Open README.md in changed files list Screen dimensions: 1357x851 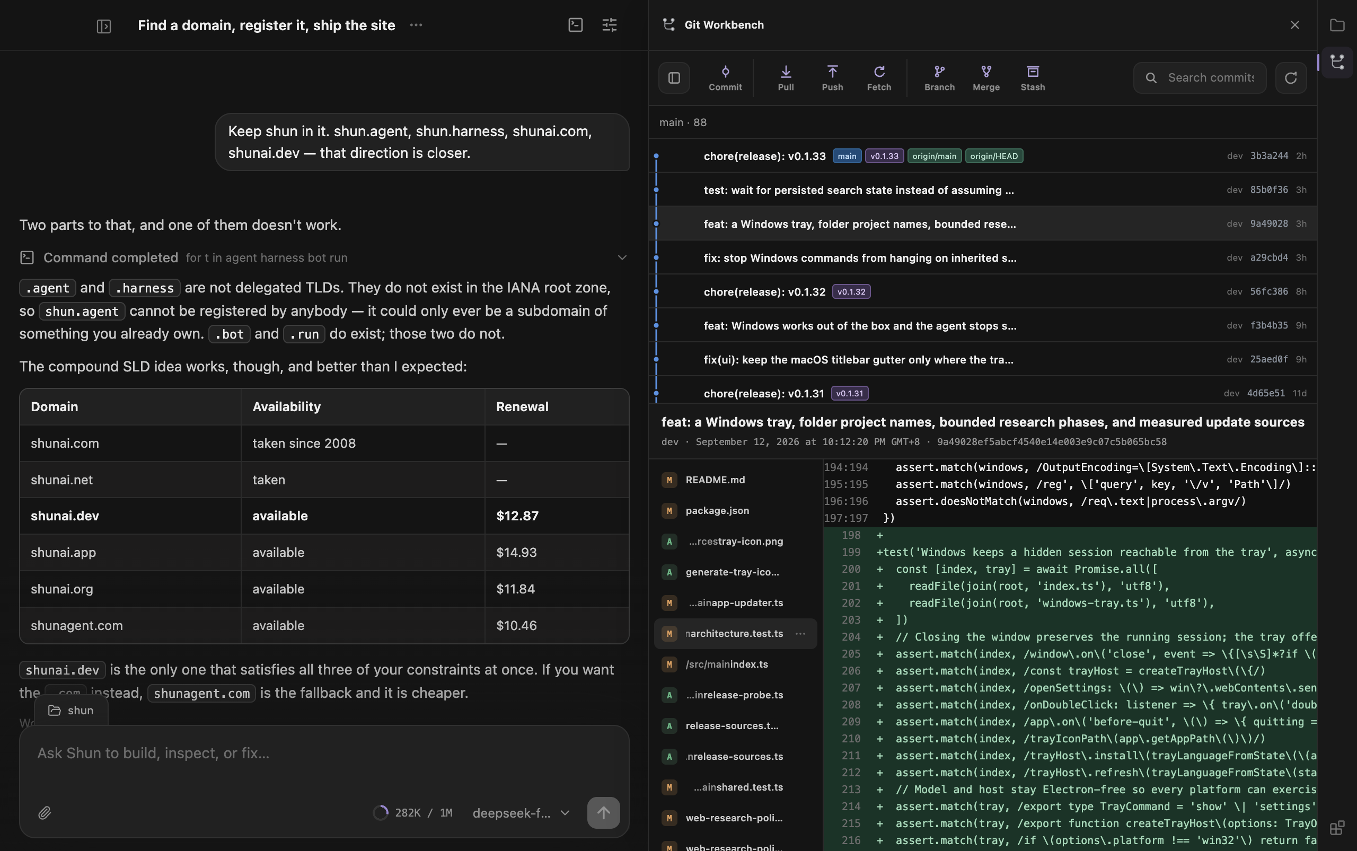735,480
